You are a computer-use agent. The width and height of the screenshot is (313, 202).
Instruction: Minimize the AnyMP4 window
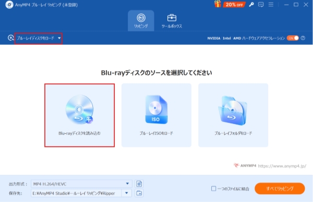tap(286, 5)
